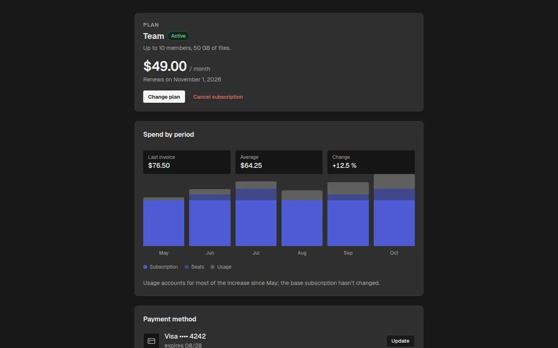This screenshot has width=558, height=348.
Task: Click the Team plan name
Action: pos(153,36)
